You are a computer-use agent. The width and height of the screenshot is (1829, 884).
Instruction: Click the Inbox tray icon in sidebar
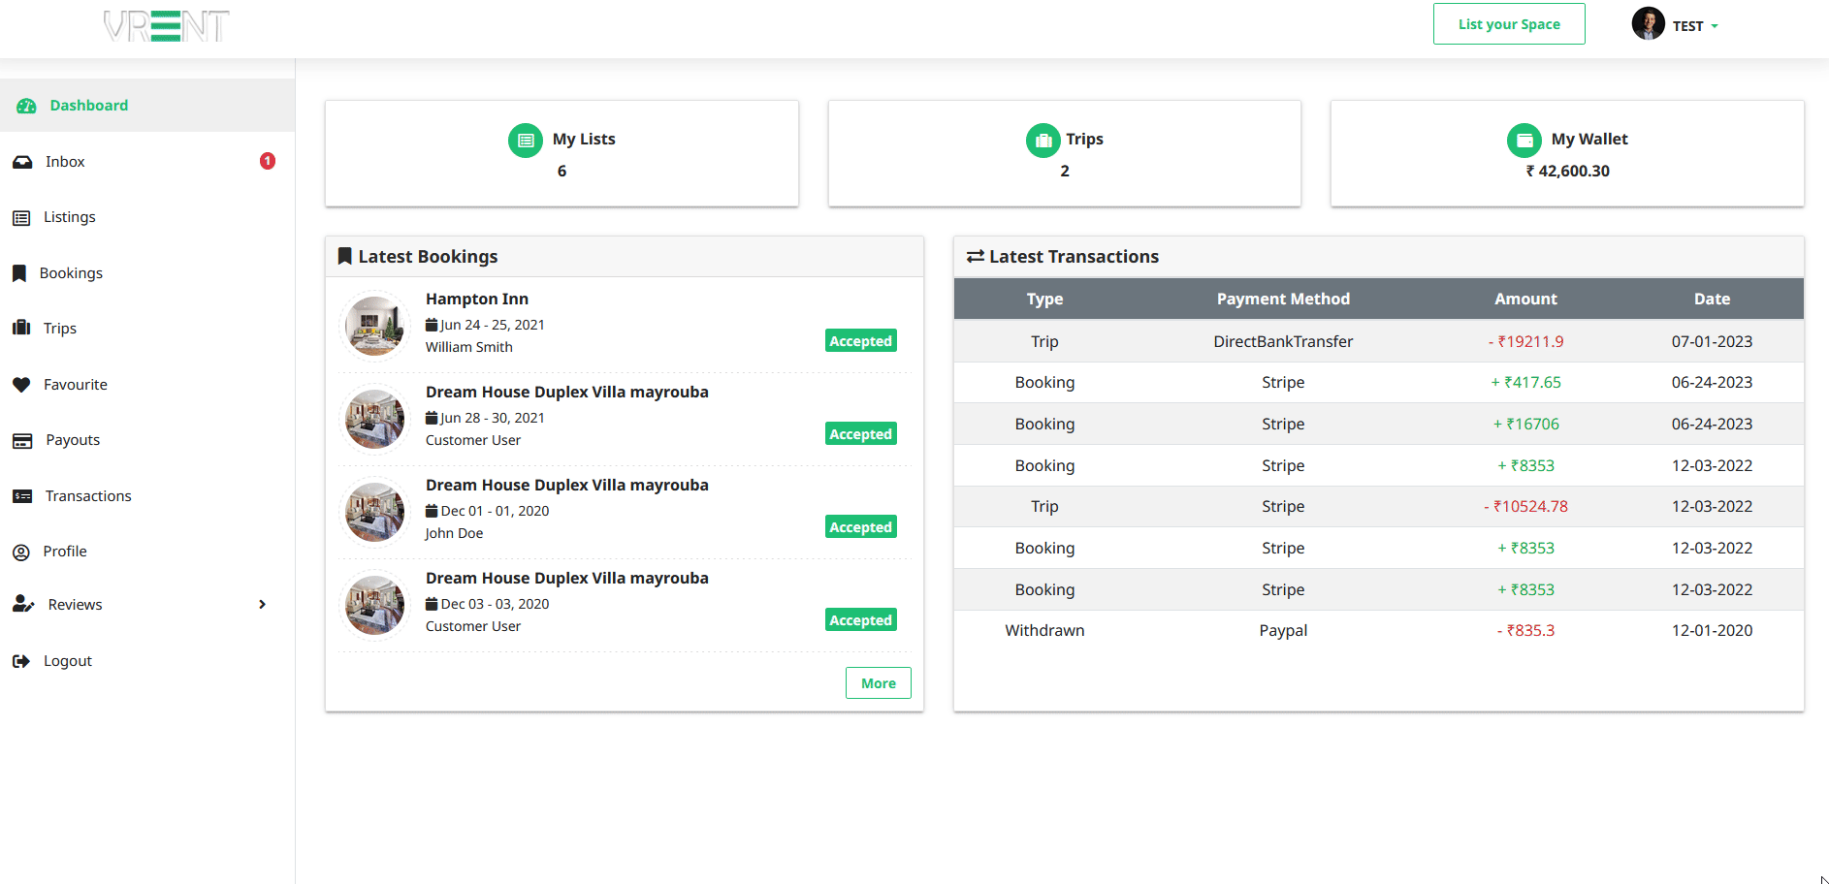click(x=21, y=162)
